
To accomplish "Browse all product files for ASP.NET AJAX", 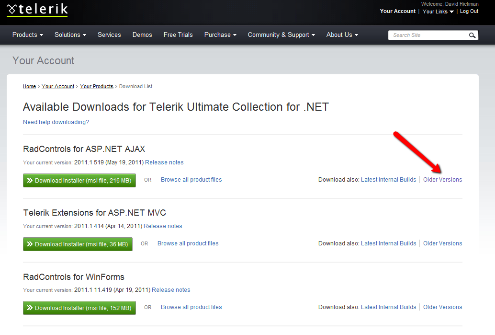I will click(x=191, y=180).
